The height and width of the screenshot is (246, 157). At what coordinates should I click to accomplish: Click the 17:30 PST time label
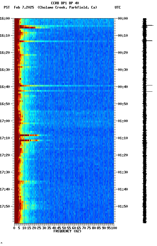(5, 172)
